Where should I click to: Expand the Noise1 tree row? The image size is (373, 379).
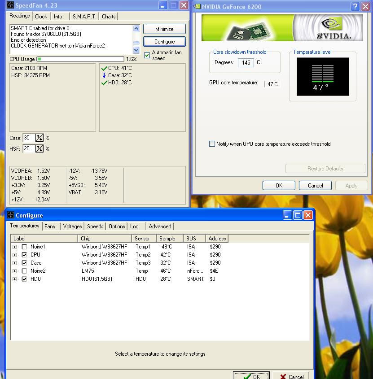tap(15, 247)
